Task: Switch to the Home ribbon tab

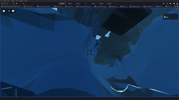Action: pyautogui.click(x=62, y=4)
